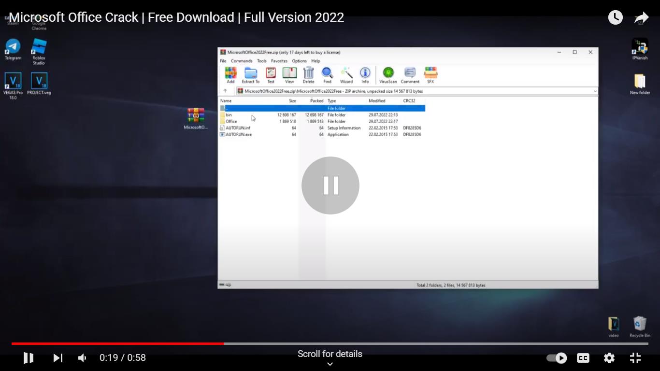The height and width of the screenshot is (371, 660).
Task: Click the large center pause button
Action: click(x=330, y=185)
